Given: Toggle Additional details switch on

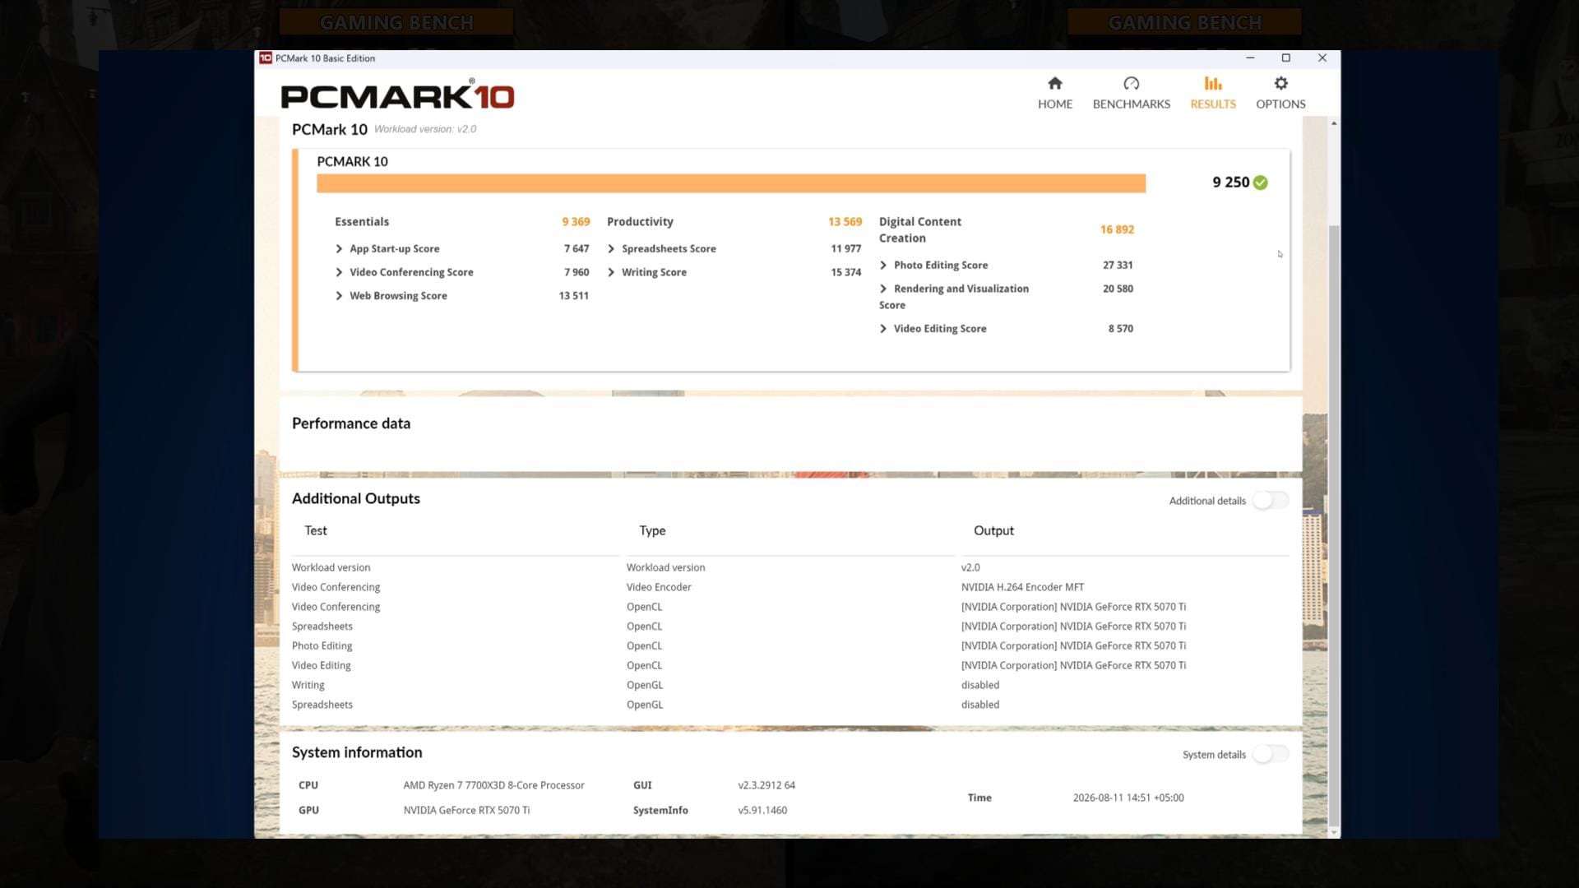Looking at the screenshot, I should click(1271, 500).
